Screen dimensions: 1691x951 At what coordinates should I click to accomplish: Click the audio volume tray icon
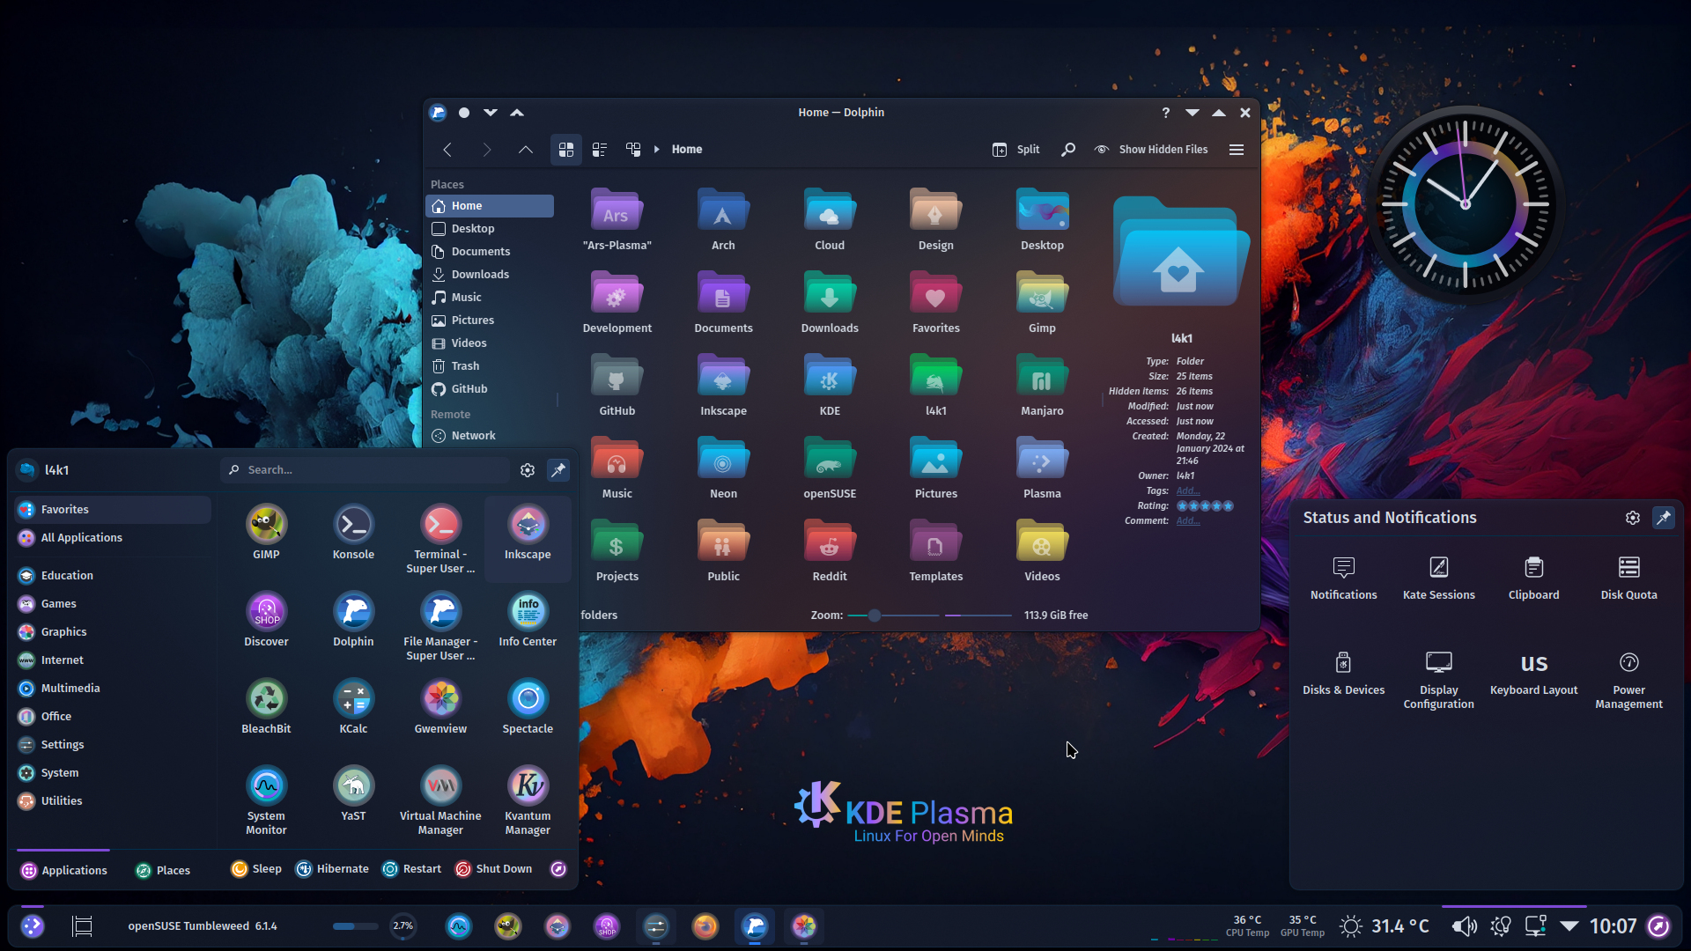click(1464, 926)
